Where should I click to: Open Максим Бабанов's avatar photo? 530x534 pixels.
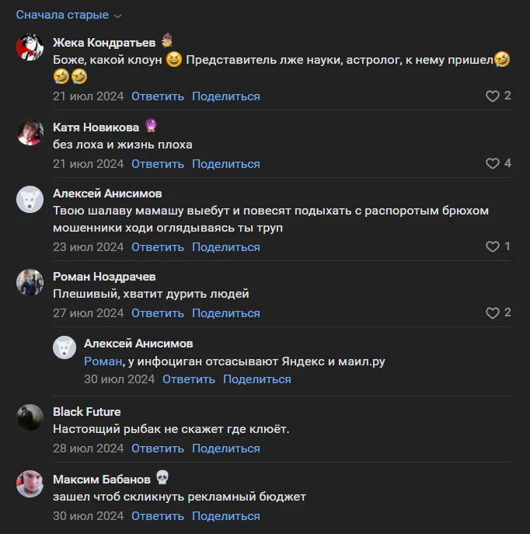(30, 483)
